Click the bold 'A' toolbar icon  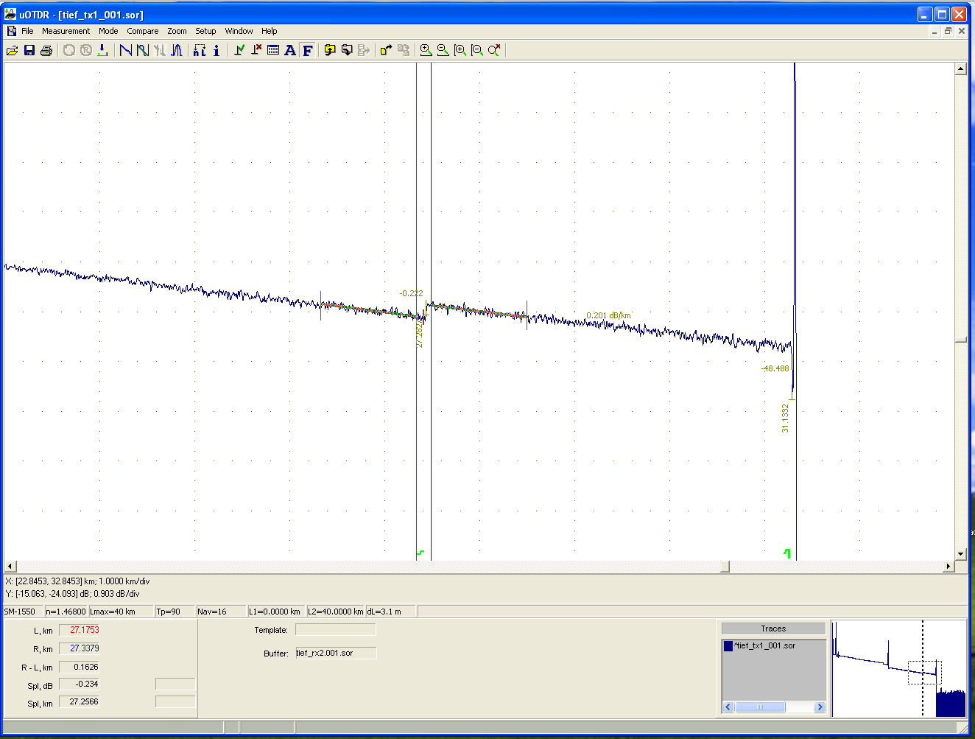pos(290,50)
